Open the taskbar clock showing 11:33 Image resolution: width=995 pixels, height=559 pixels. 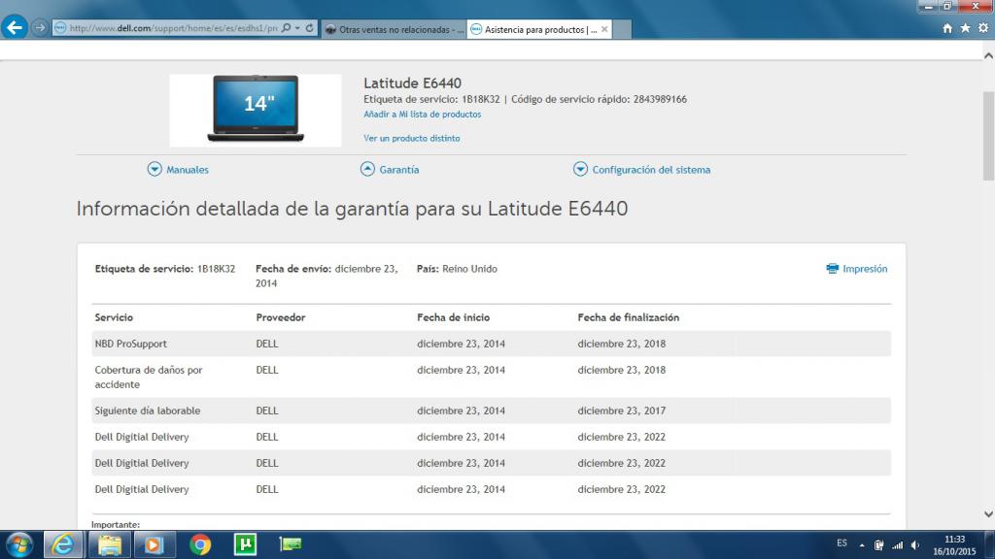pos(954,545)
